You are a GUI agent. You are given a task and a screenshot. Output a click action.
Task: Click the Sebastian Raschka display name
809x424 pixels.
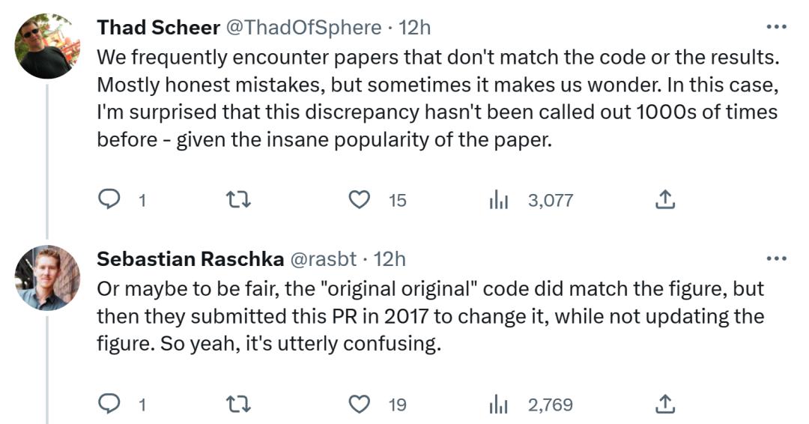190,259
